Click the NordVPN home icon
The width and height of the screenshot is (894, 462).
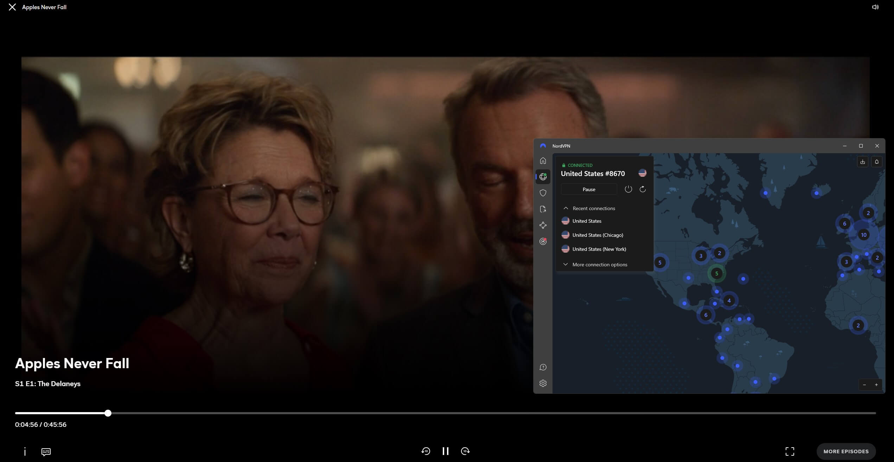coord(543,160)
